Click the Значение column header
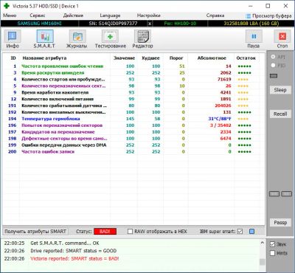295x273 pixels. pos(124,58)
